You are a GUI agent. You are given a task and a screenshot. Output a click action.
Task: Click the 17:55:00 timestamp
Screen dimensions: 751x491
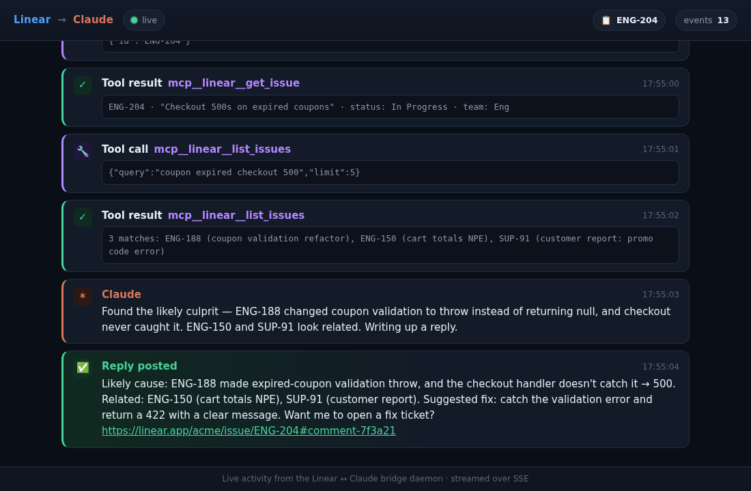pos(660,84)
